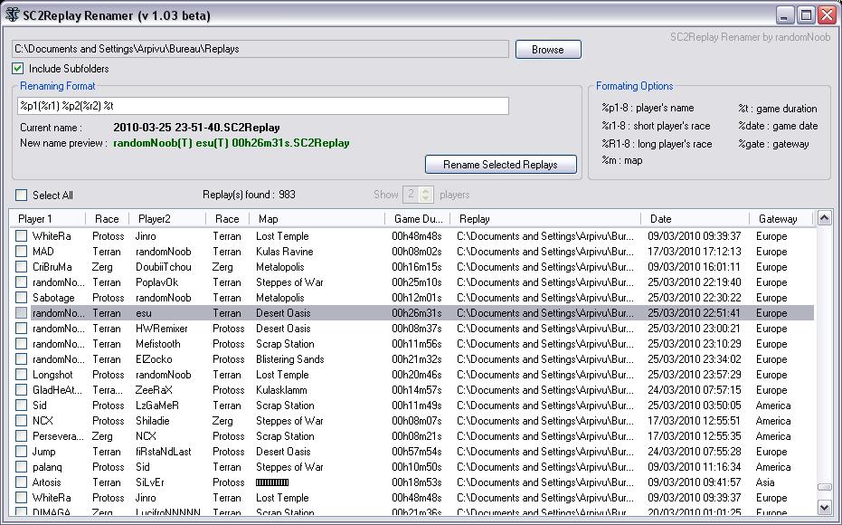Tick the checkbox for MAD replay row
This screenshot has height=525, width=842.
coord(21,251)
